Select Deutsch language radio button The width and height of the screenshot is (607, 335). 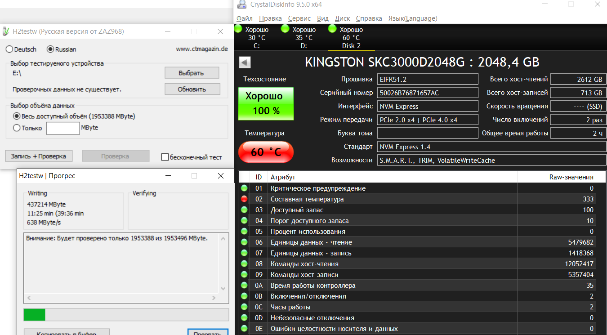point(9,49)
